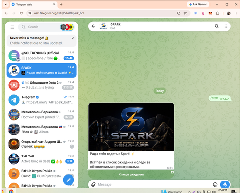Click Ask Gemini button
Screen dimensions: 240x193
click(198, 4)
